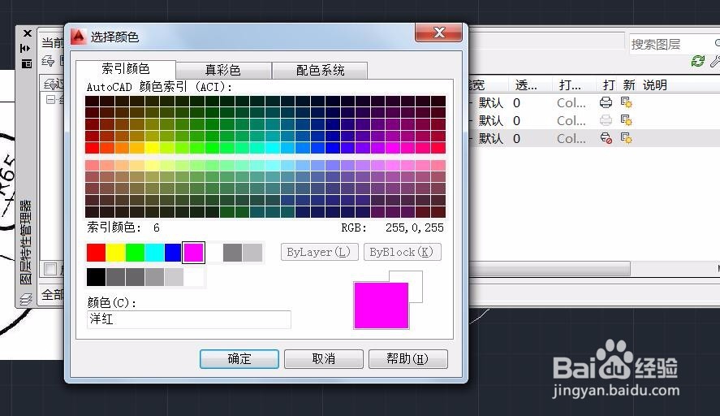720x416 pixels.
Task: Click the large magenta new-color preview
Action: click(382, 305)
